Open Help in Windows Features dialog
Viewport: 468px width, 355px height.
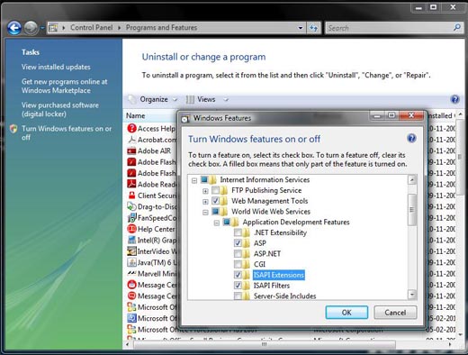pyautogui.click(x=411, y=138)
